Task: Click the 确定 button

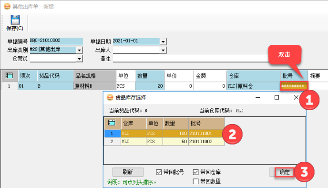Action: [x=285, y=172]
